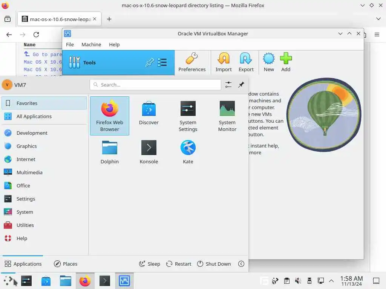
Task: Open the Utilities category
Action: (44, 225)
